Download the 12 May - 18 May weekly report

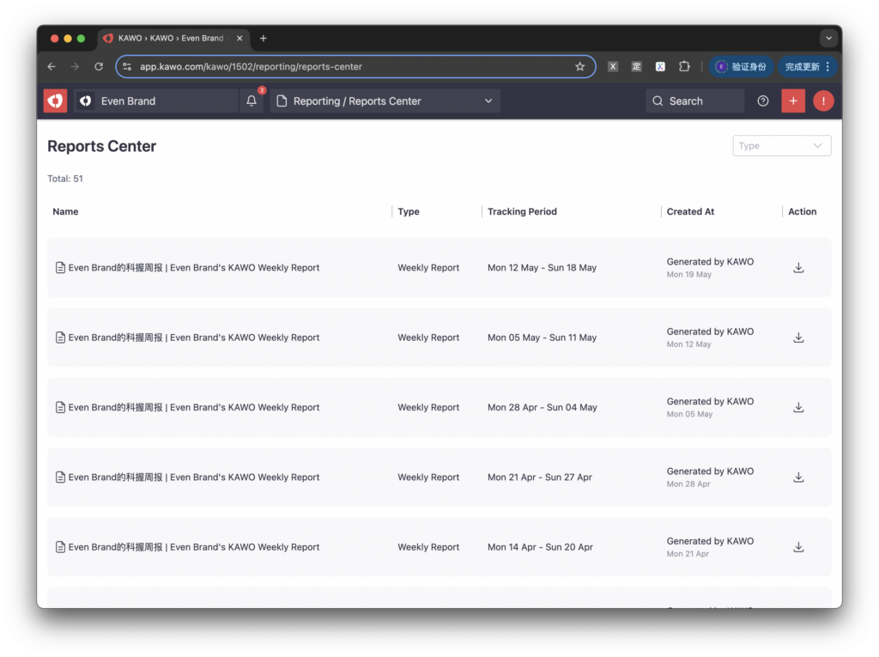[798, 268]
